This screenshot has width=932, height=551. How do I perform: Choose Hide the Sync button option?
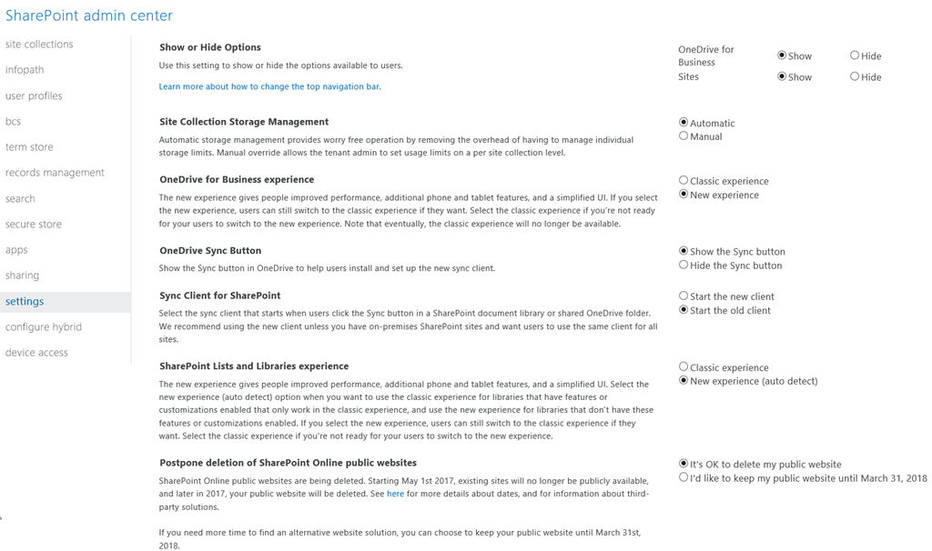pos(684,265)
